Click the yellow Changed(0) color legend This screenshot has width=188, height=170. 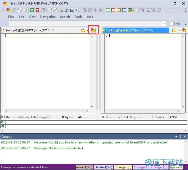coord(123,167)
